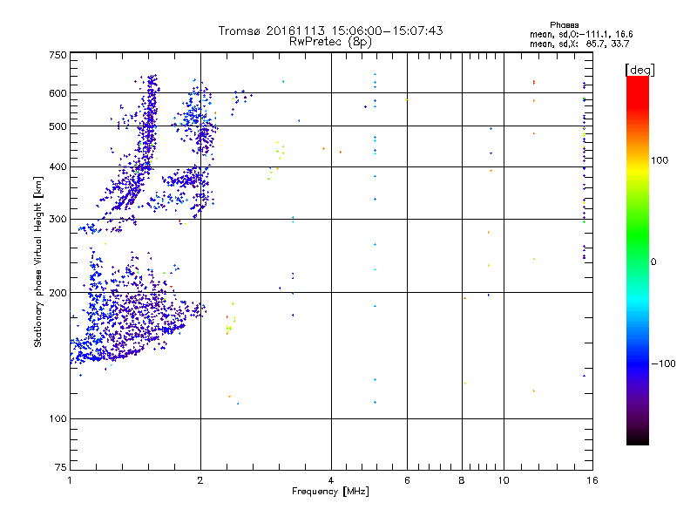Click the colorbar tick label '0'
This screenshot has width=697, height=523.
[x=653, y=262]
